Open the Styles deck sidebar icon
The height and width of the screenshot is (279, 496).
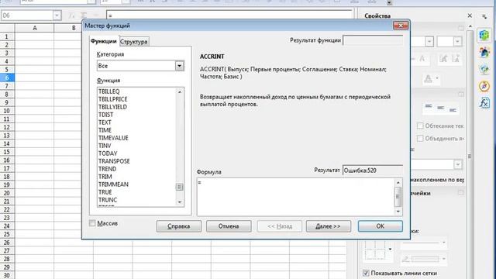click(484, 52)
